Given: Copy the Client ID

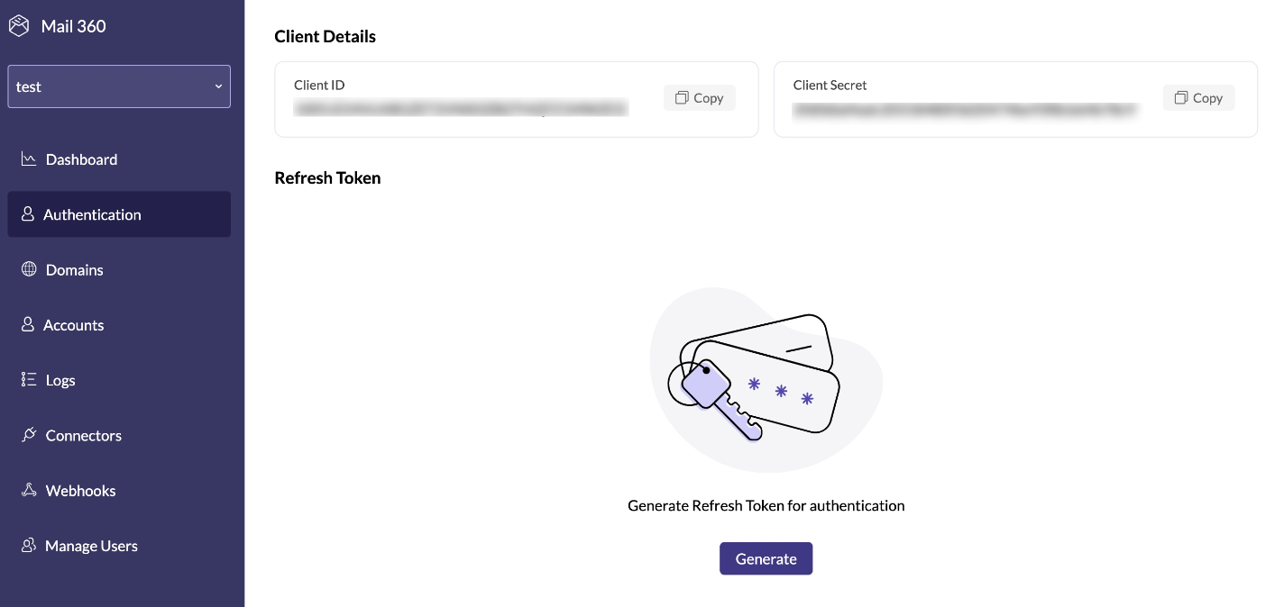Looking at the screenshot, I should tap(700, 98).
